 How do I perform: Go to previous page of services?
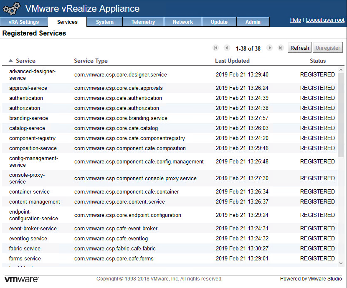[227, 48]
